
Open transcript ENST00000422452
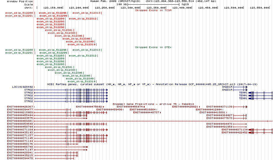(234, 132)
